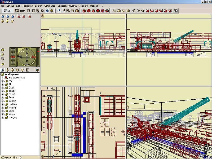Select the red cube toolbar icon
This screenshot has width=212, height=159.
pyautogui.click(x=84, y=11)
